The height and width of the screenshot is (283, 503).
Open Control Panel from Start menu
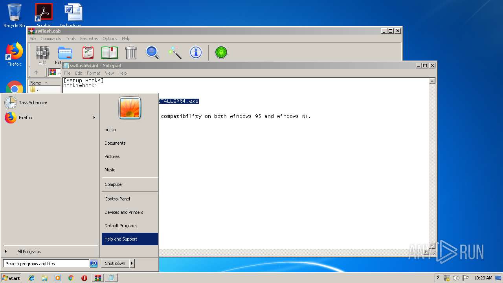pyautogui.click(x=130, y=199)
